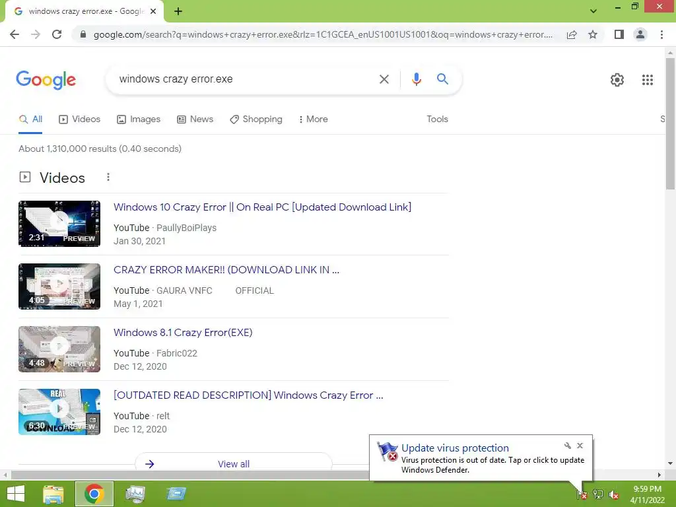Open network tray icon

point(597,494)
